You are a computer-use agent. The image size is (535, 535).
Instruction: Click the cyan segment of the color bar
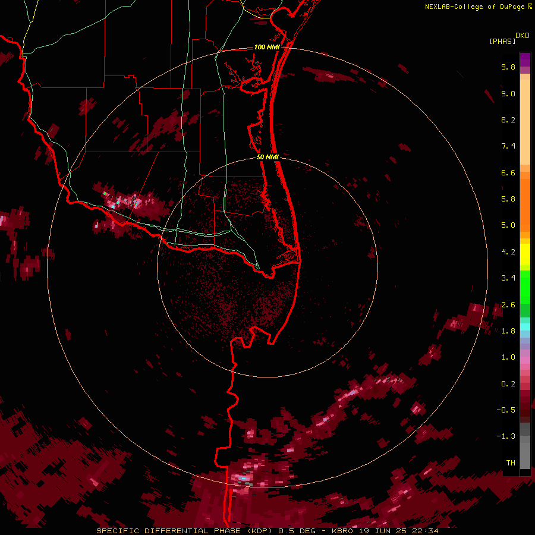525,326
